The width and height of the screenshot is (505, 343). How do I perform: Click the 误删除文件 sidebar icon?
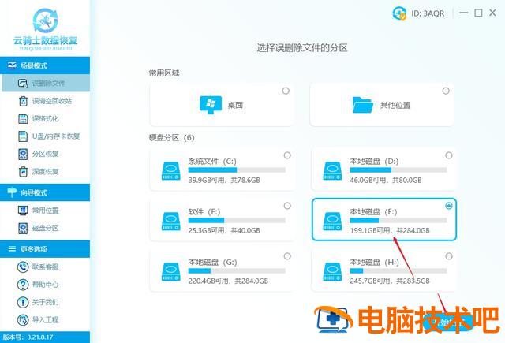coord(23,84)
